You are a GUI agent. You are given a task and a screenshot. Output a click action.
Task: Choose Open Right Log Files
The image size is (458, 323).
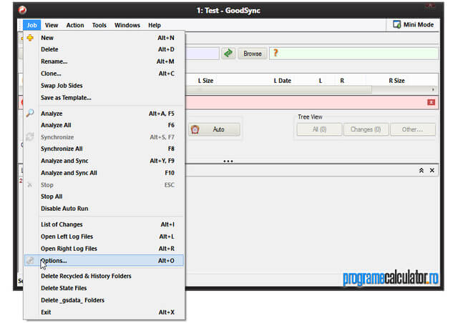click(x=104, y=249)
